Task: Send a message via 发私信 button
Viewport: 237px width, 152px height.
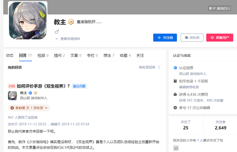Action: tap(192, 37)
